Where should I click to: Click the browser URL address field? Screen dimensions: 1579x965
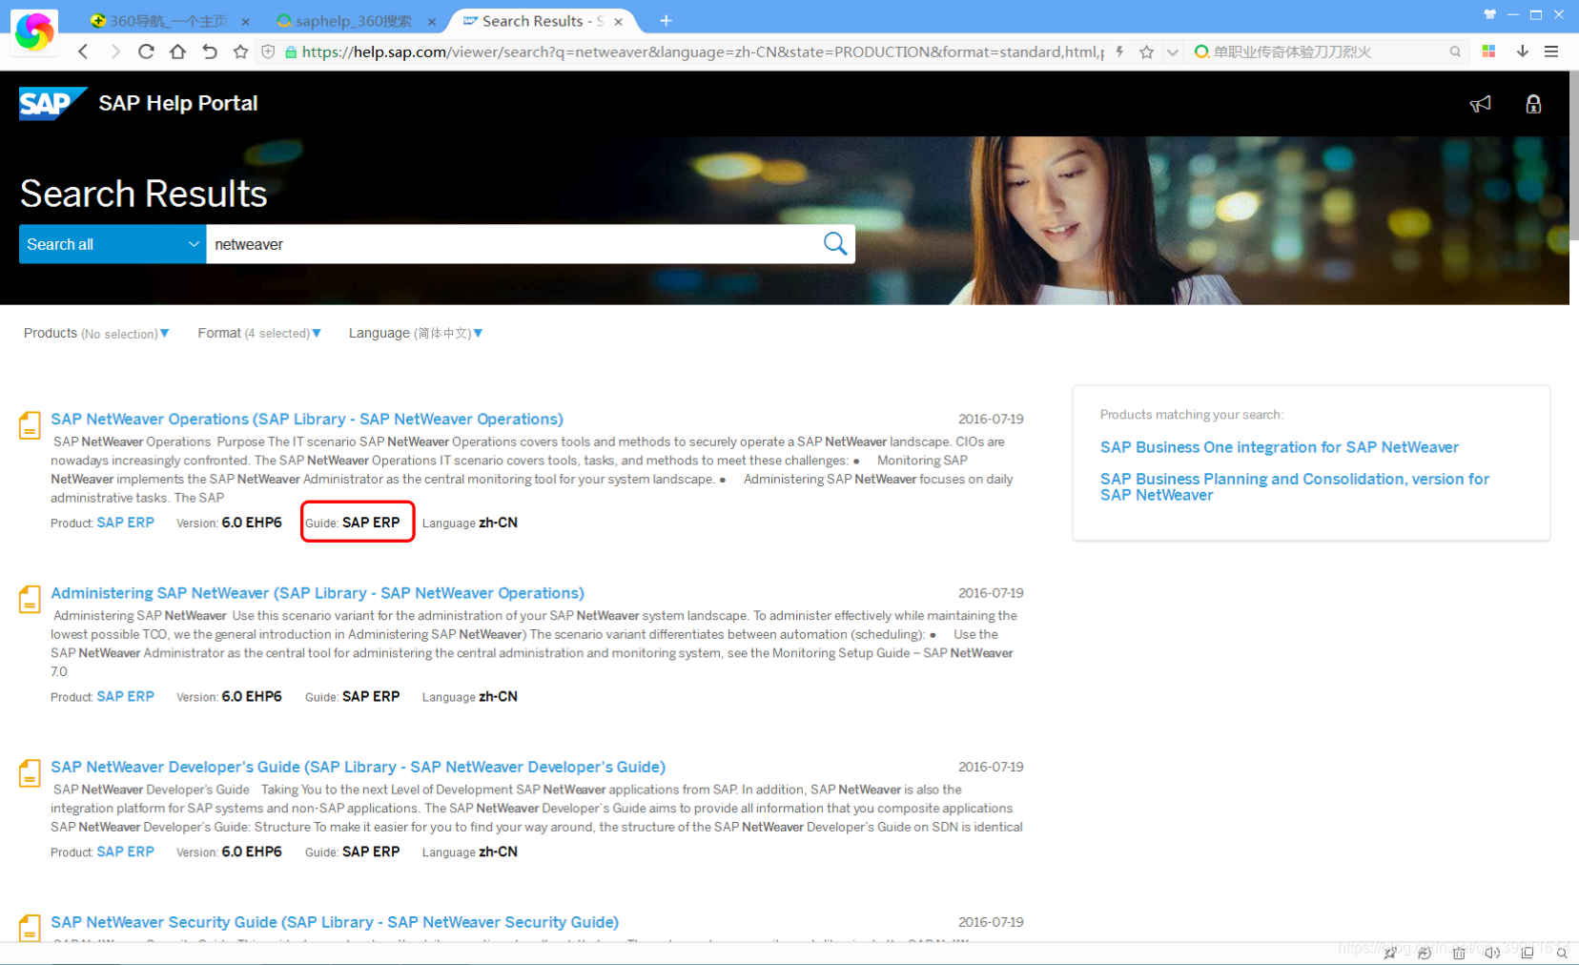click(x=703, y=51)
